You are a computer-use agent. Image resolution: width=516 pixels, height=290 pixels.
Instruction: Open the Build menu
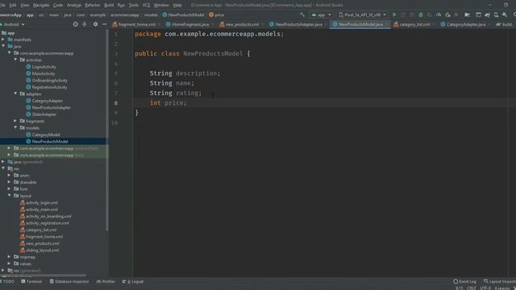109,5
